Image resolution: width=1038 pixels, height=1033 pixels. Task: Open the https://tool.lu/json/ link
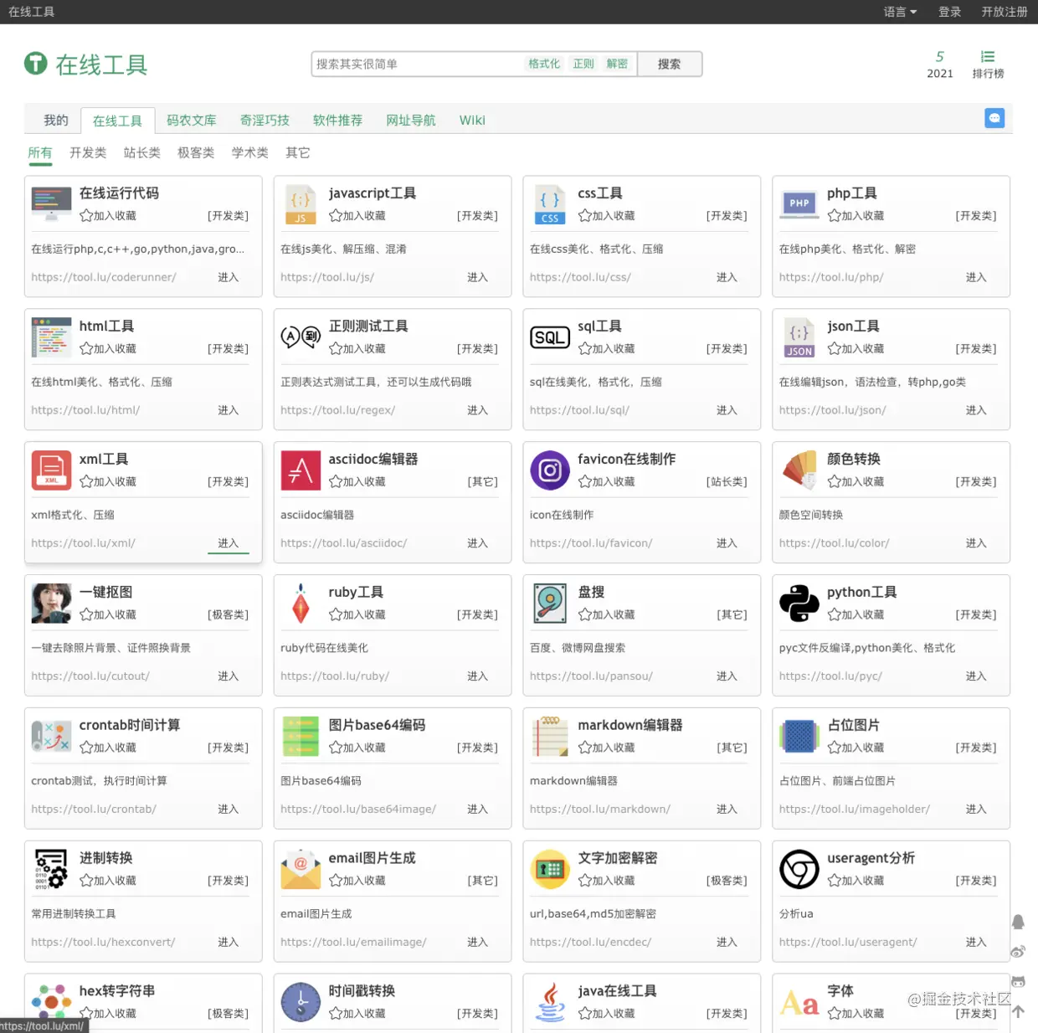coord(833,410)
